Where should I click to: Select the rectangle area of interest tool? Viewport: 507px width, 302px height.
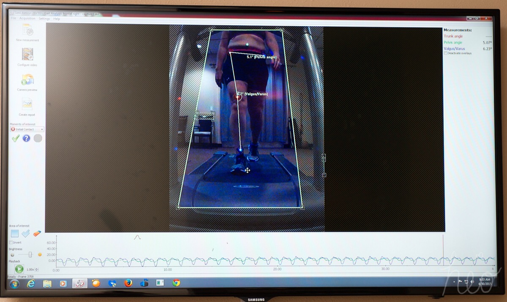coord(15,234)
